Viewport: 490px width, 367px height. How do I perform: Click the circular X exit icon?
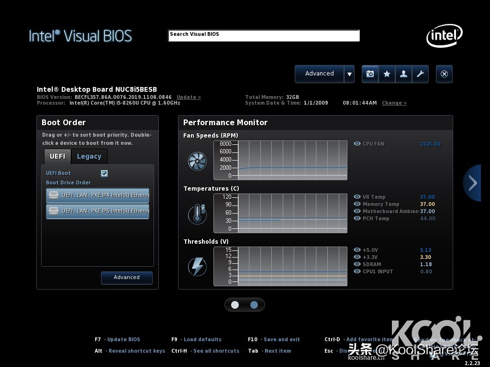click(x=444, y=74)
